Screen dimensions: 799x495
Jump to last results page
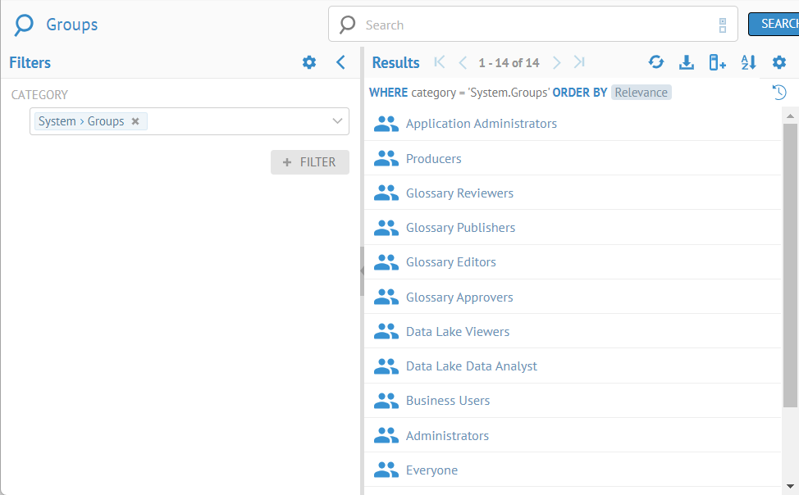580,62
